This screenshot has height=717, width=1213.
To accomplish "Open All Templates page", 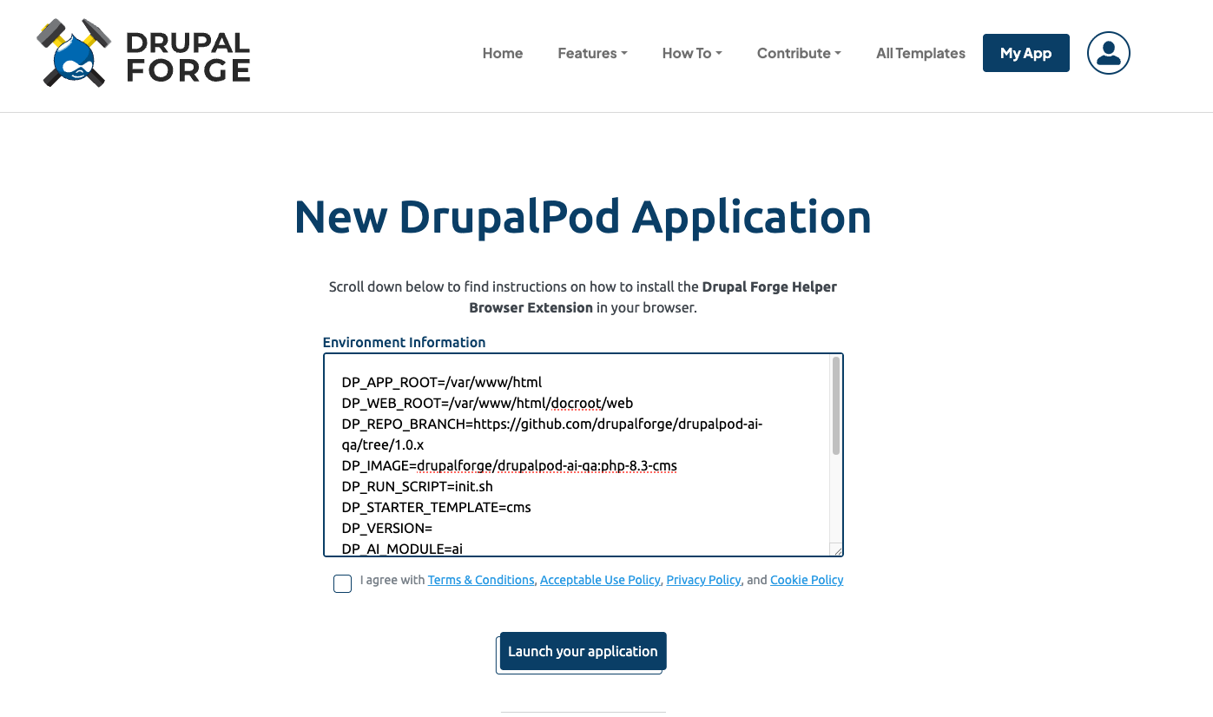I will [x=920, y=53].
